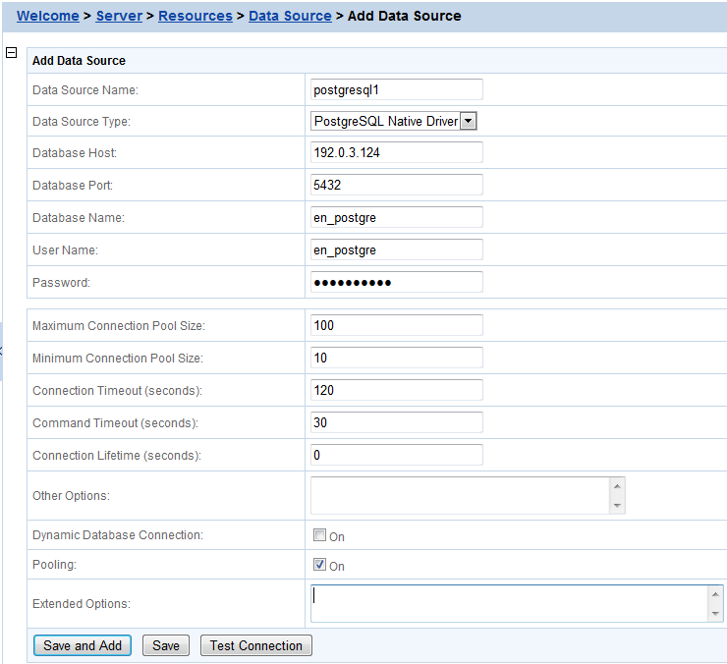727x664 pixels.
Task: Focus the Database Host field
Action: [x=396, y=152]
